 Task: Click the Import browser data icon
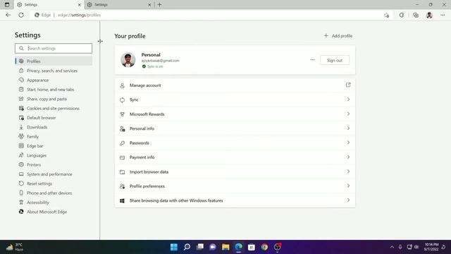pos(122,172)
